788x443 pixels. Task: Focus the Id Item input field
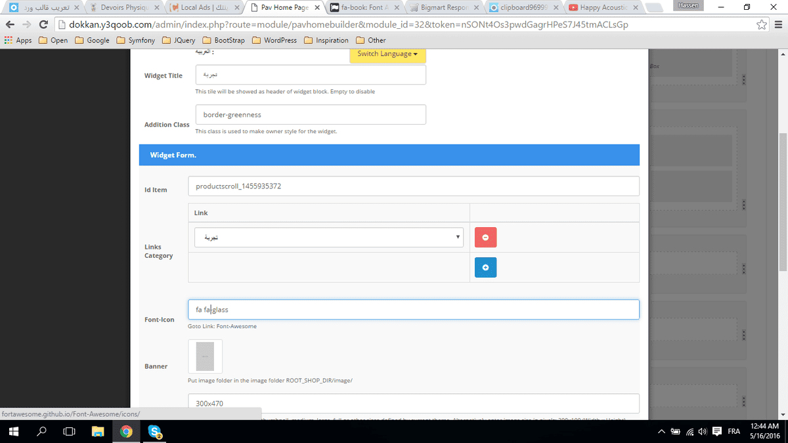click(413, 186)
